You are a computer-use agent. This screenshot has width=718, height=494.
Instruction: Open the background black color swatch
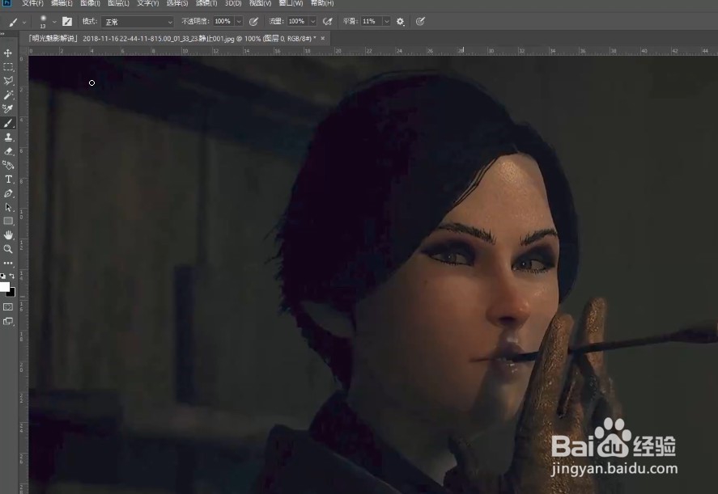click(x=12, y=293)
